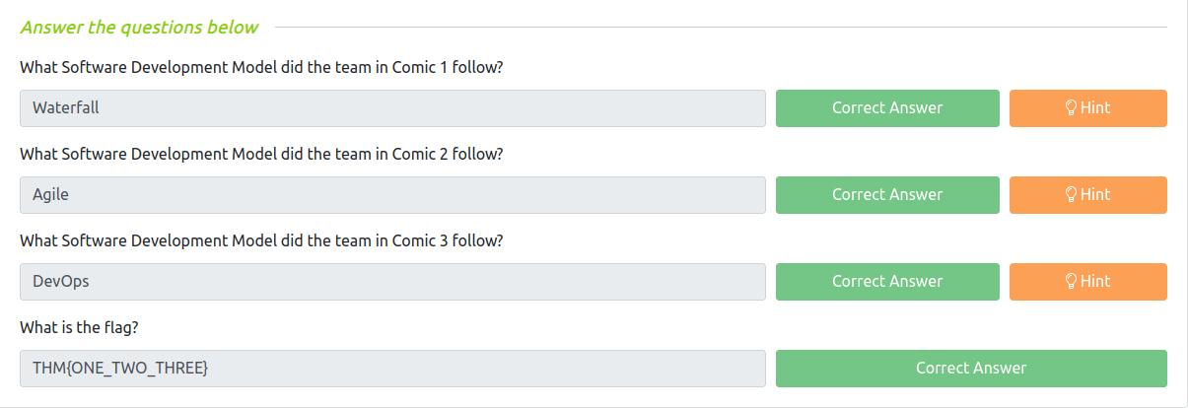
Task: Click the Comic 2 question text
Action: [261, 155]
